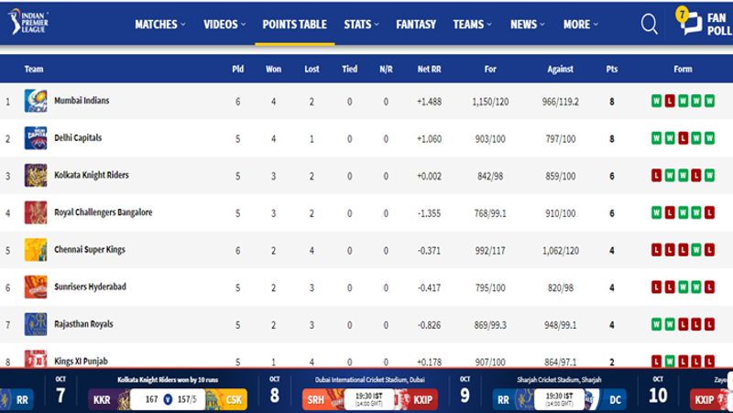
Task: Click the Pts column header
Action: tap(611, 70)
